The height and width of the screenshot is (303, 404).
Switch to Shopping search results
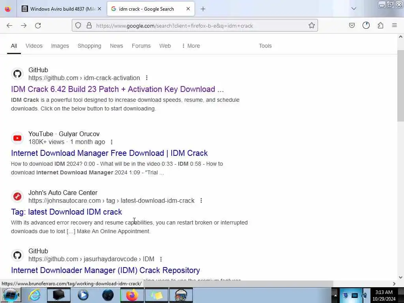point(90,46)
